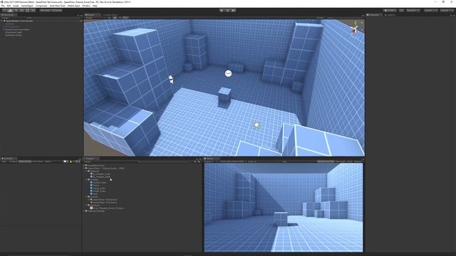Select the Rect Transform tool

[28, 11]
